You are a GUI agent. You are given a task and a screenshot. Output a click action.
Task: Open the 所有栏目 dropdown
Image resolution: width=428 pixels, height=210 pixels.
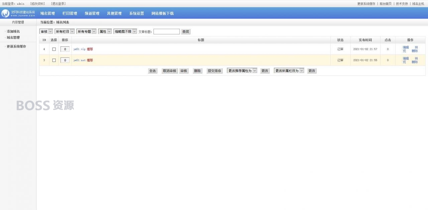click(65, 31)
